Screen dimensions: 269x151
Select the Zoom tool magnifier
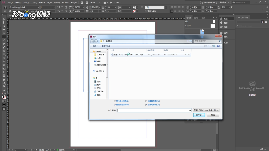(x=4, y=90)
